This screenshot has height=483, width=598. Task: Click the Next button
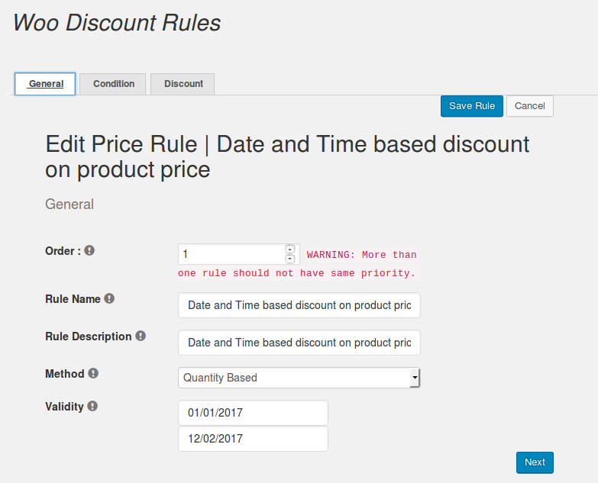[x=535, y=462]
